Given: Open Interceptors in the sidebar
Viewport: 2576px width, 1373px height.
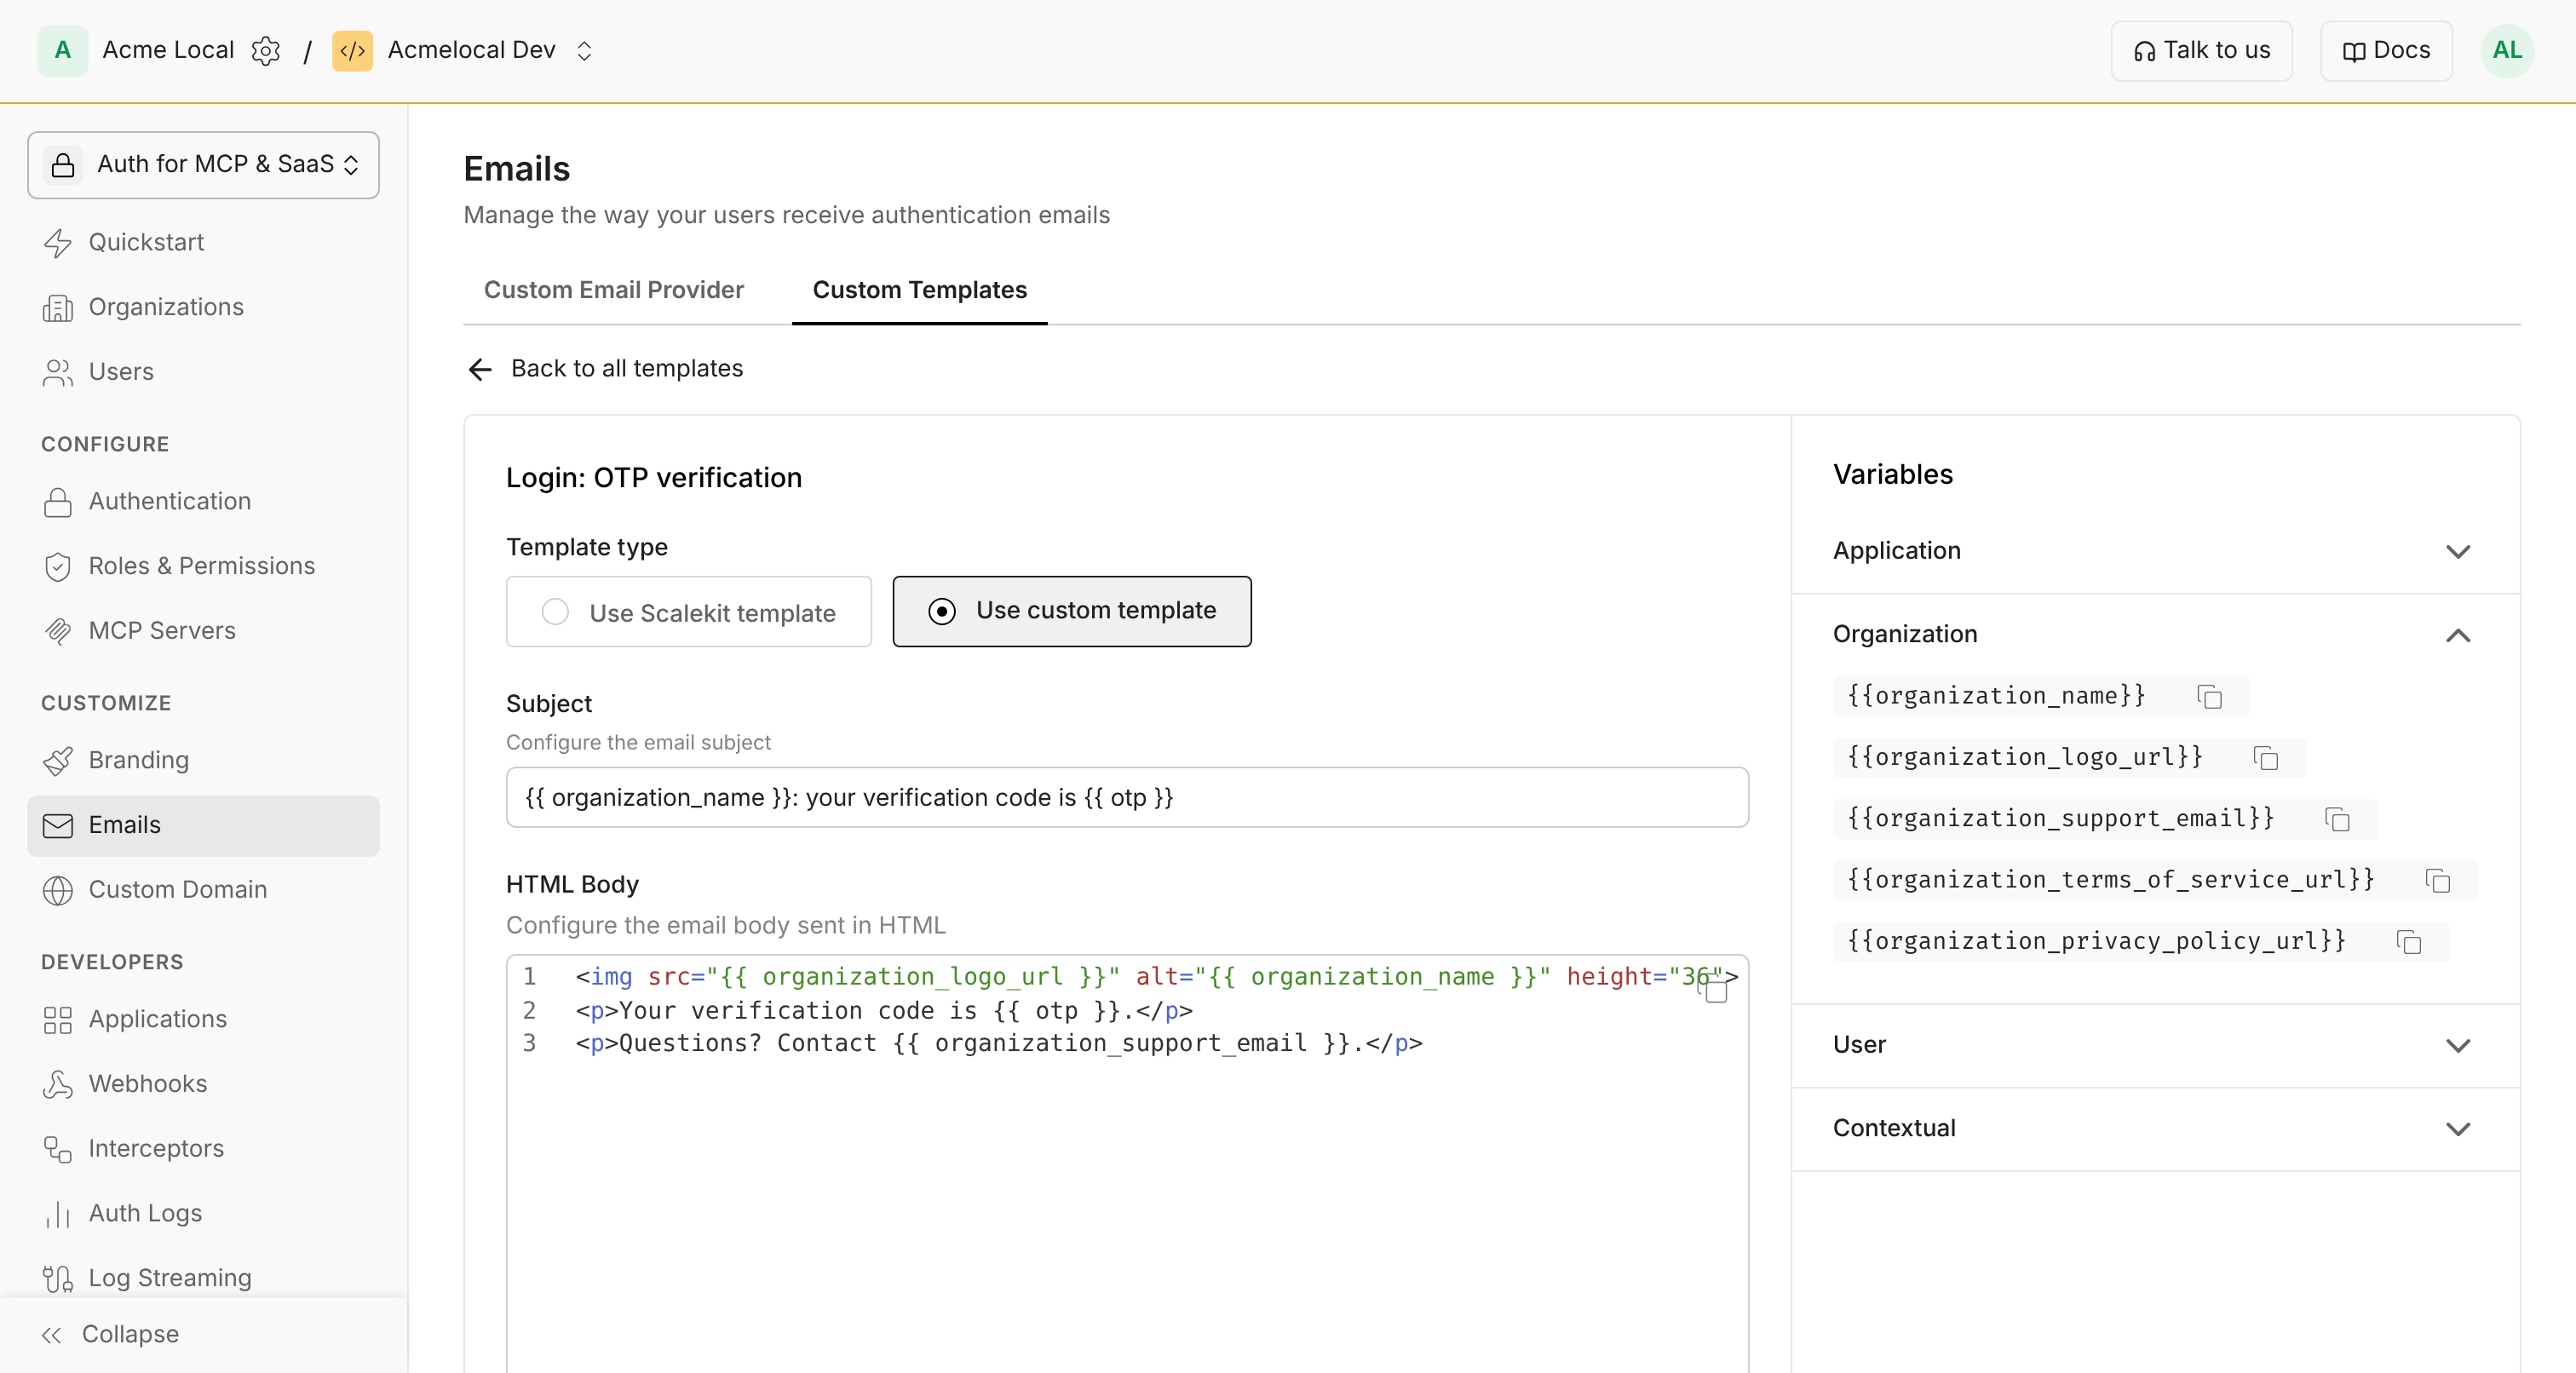Looking at the screenshot, I should pyautogui.click(x=203, y=1149).
